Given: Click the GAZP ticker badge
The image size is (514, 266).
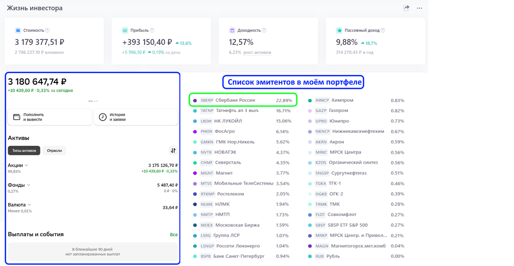Looking at the screenshot, I should [321, 111].
